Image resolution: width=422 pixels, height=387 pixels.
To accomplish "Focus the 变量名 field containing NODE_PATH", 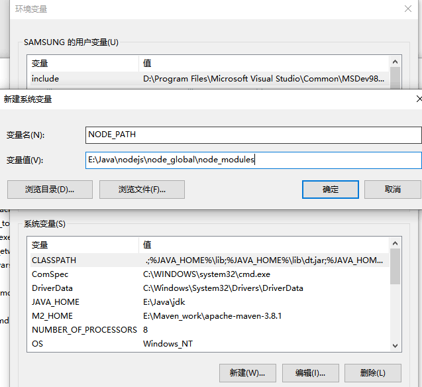I will click(253, 135).
